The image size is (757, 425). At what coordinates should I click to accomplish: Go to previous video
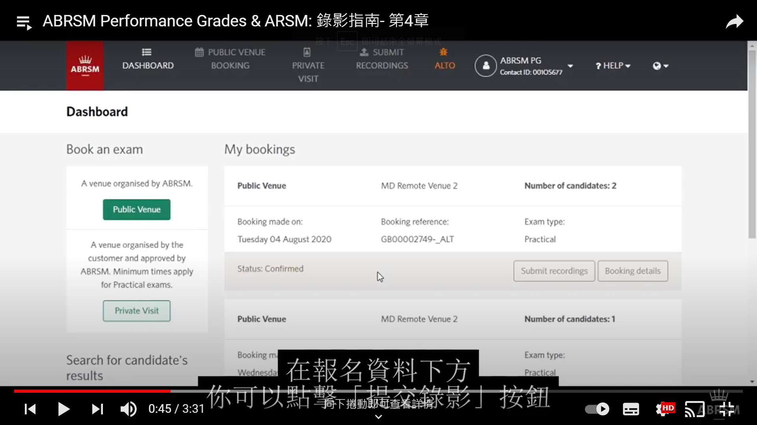[x=30, y=409]
